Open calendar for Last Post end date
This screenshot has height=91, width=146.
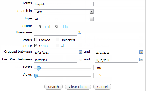[141, 59]
